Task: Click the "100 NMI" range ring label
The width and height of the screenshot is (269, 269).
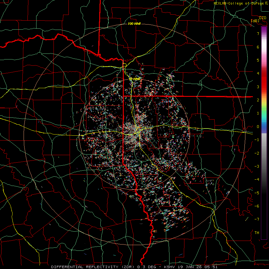Action: 134,24
